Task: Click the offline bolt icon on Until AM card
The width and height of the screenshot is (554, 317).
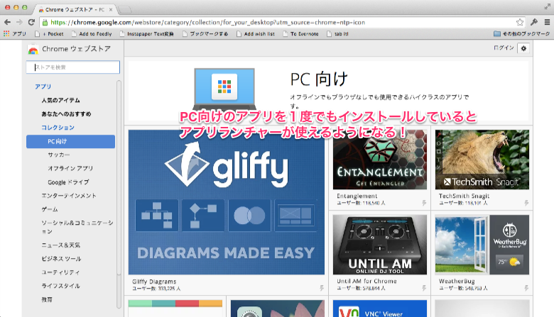Action: click(424, 288)
